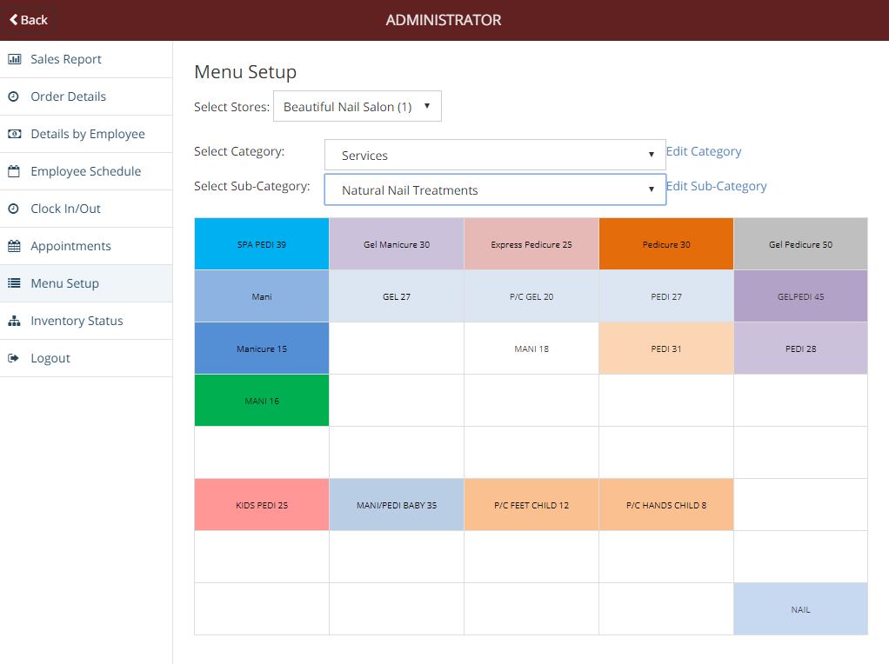This screenshot has height=664, width=889.
Task: Select Menu Setup in sidebar
Action: point(86,283)
